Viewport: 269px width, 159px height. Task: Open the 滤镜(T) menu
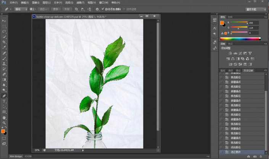tap(80, 2)
